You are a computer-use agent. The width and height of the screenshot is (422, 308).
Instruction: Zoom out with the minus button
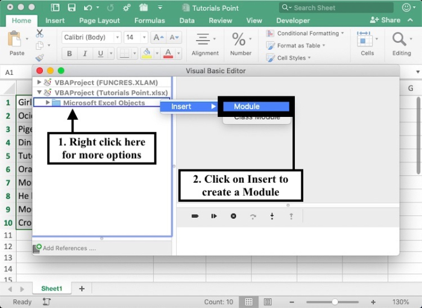(292, 302)
